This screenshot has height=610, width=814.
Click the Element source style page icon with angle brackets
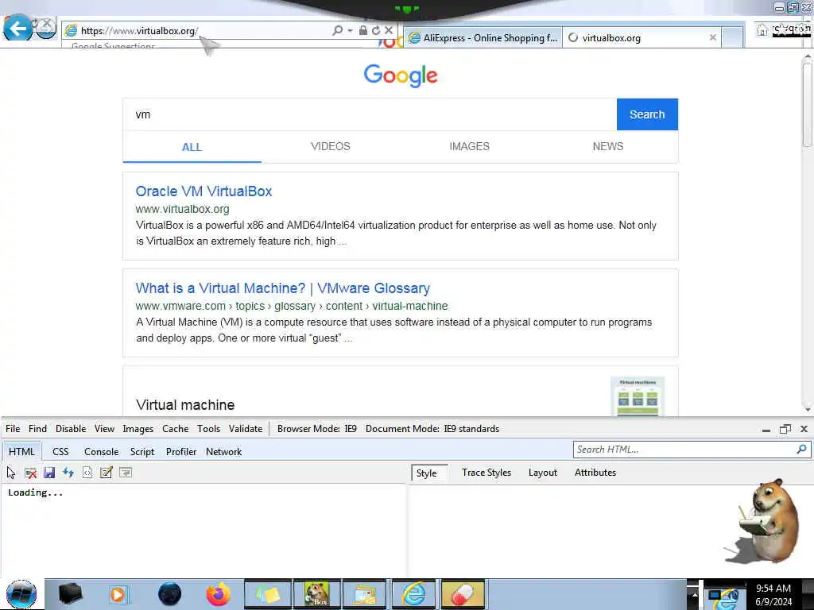coord(87,473)
